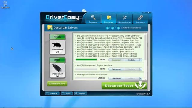Click Instalar for the Intel chipset drivers
This screenshot has height=108, width=192.
tap(132, 60)
